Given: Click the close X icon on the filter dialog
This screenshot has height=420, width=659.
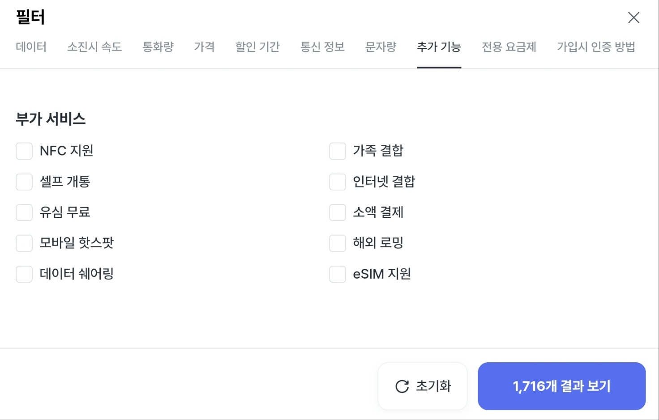Looking at the screenshot, I should click(633, 17).
